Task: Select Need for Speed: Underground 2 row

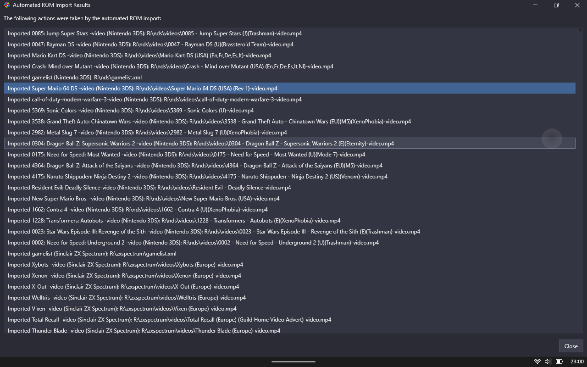Action: coord(290,243)
